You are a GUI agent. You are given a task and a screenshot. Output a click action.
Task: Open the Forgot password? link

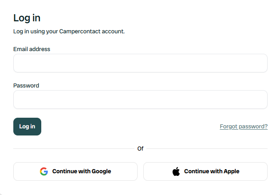[244, 127]
